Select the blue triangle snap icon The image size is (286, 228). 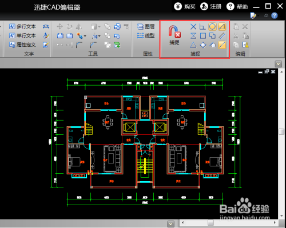193,45
